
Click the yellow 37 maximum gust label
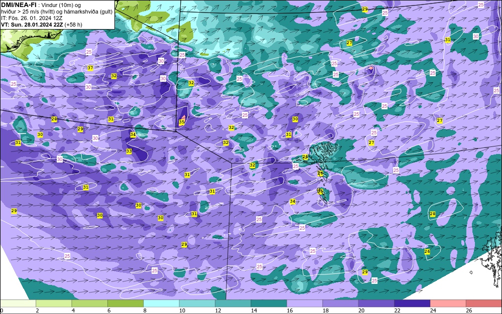pyautogui.click(x=90, y=68)
